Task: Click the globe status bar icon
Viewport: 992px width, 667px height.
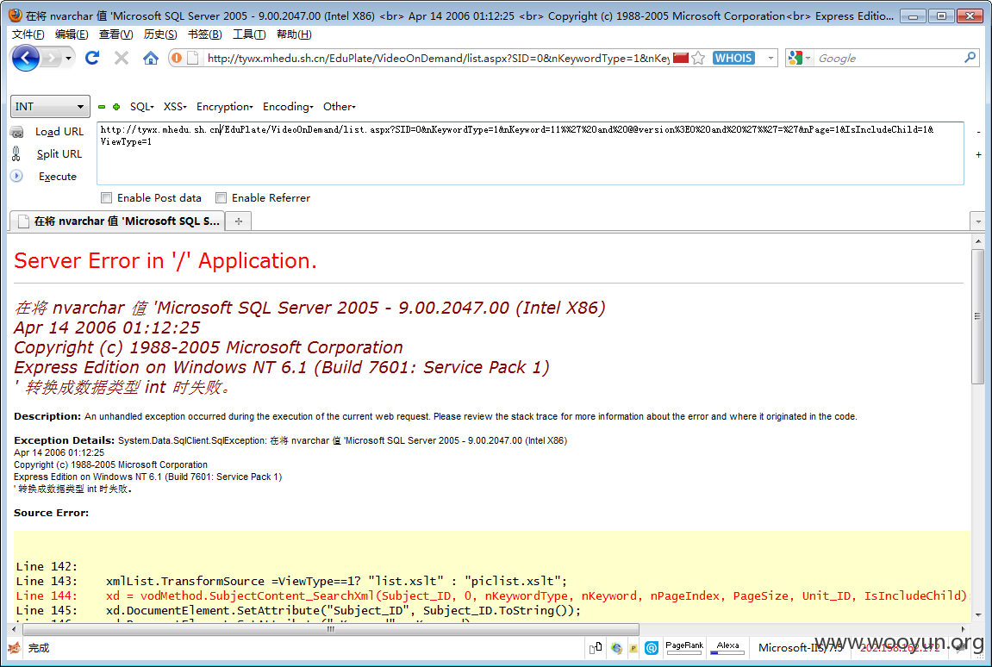Action: coord(616,648)
